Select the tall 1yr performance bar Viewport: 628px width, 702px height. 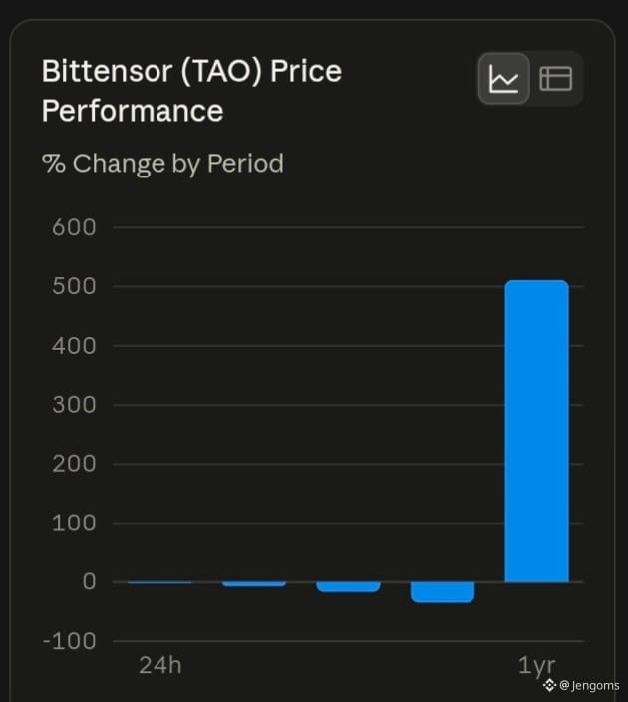tap(536, 431)
